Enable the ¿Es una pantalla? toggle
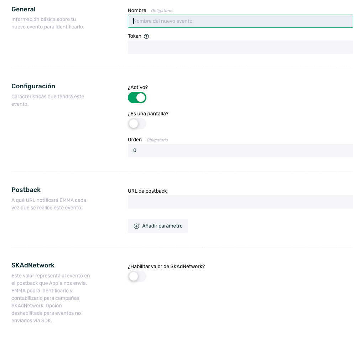364x339 pixels. 137,124
